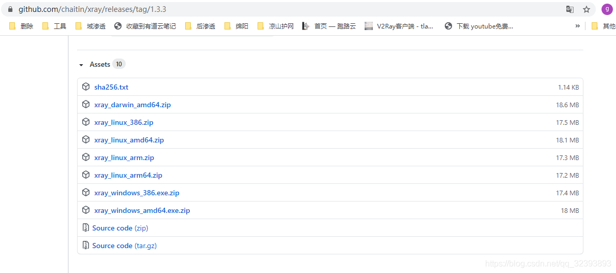
Task: Click package icon beside xray_windows_amd64.exe.zip
Action: [86, 210]
